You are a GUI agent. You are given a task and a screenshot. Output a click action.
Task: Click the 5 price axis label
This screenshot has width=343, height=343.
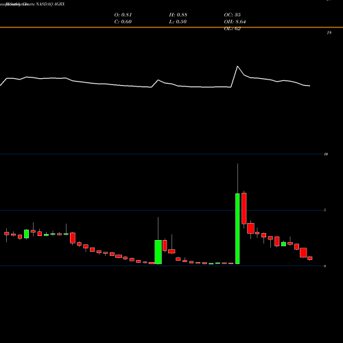(325, 210)
